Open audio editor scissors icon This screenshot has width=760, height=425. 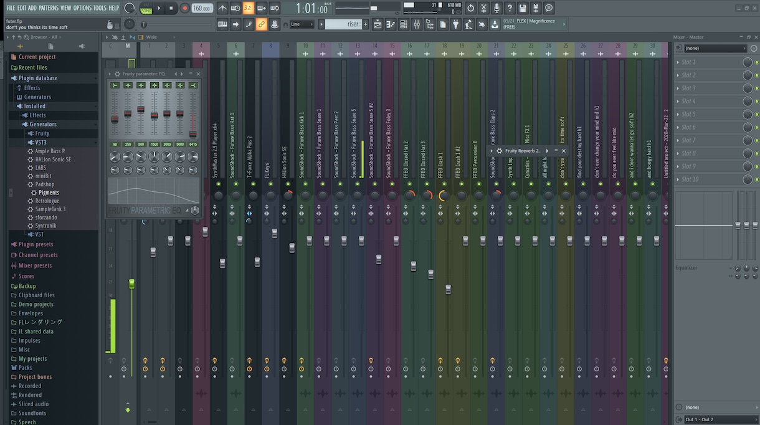click(483, 8)
